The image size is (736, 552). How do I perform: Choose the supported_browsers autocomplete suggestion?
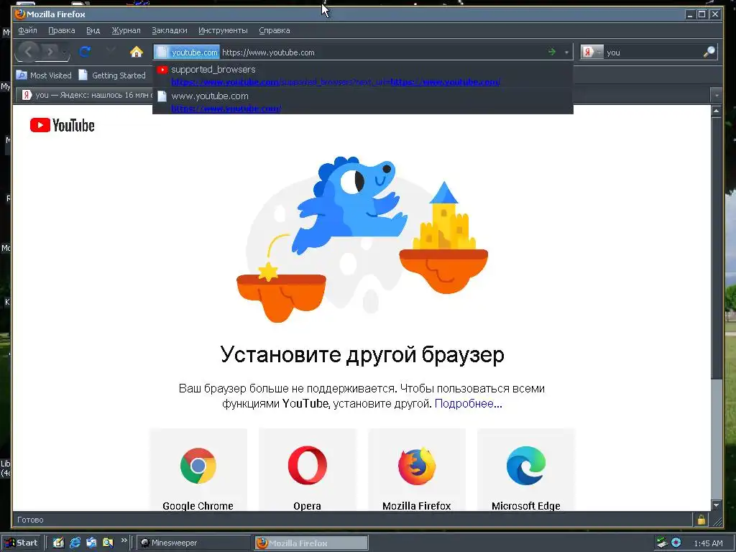point(362,75)
